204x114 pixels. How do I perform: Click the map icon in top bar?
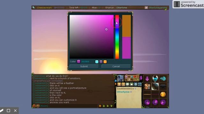pyautogui.click(x=33, y=8)
